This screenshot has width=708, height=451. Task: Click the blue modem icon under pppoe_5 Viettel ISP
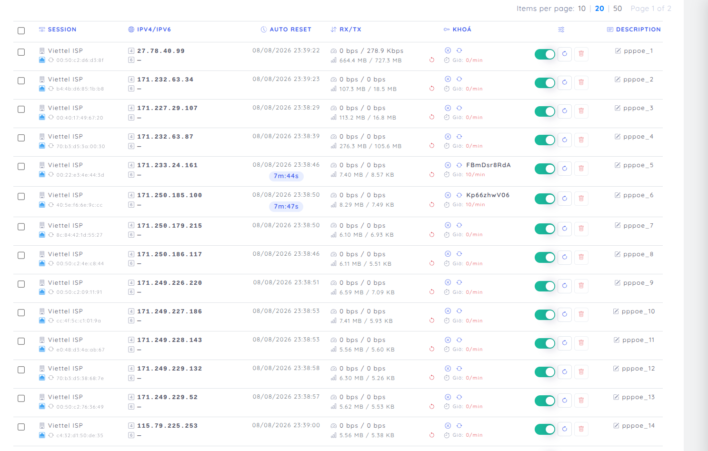pyautogui.click(x=42, y=174)
